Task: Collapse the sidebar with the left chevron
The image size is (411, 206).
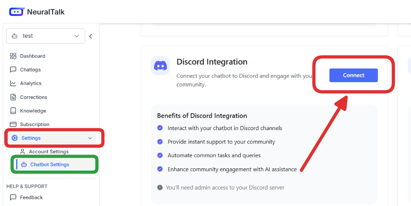Action: 90,36
